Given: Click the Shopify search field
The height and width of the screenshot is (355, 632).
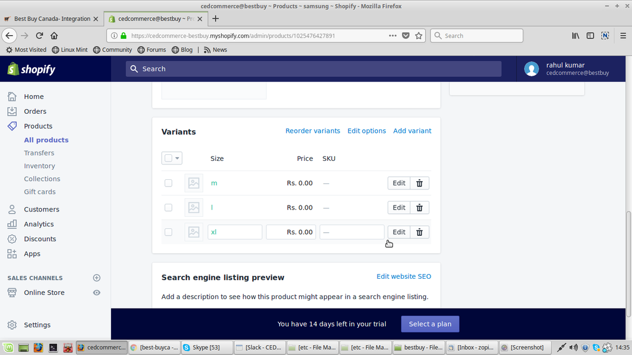Looking at the screenshot, I should pos(313,69).
